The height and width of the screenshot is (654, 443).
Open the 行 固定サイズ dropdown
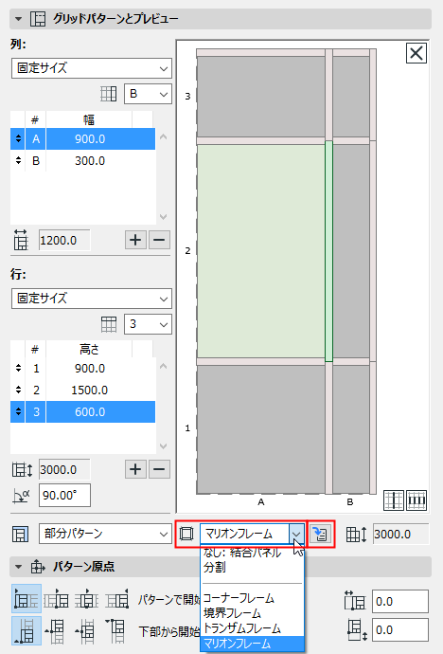click(x=92, y=299)
